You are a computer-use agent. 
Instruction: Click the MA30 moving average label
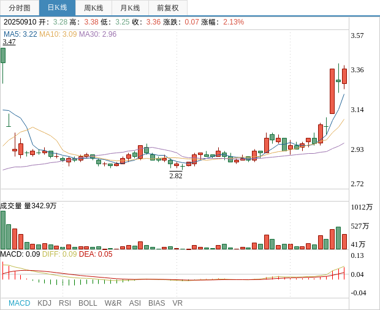(97, 34)
